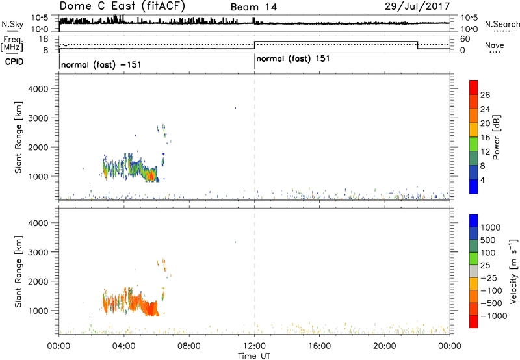Click the 'Power [dB]' color bar label
Screen dimensions: 520x360
[497, 137]
